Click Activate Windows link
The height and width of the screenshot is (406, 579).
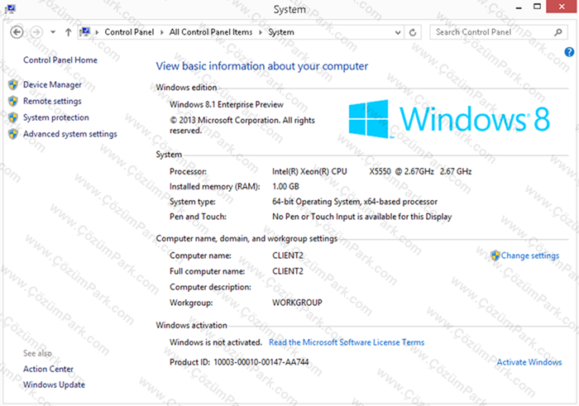(x=529, y=362)
